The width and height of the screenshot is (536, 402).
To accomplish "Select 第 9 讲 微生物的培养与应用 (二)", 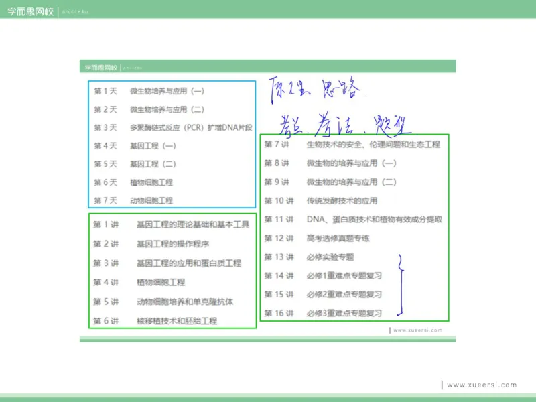I will (x=330, y=182).
